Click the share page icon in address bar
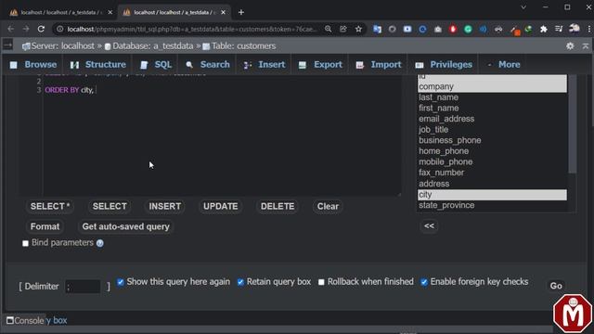Image resolution: width=594 pixels, height=334 pixels. (x=343, y=29)
